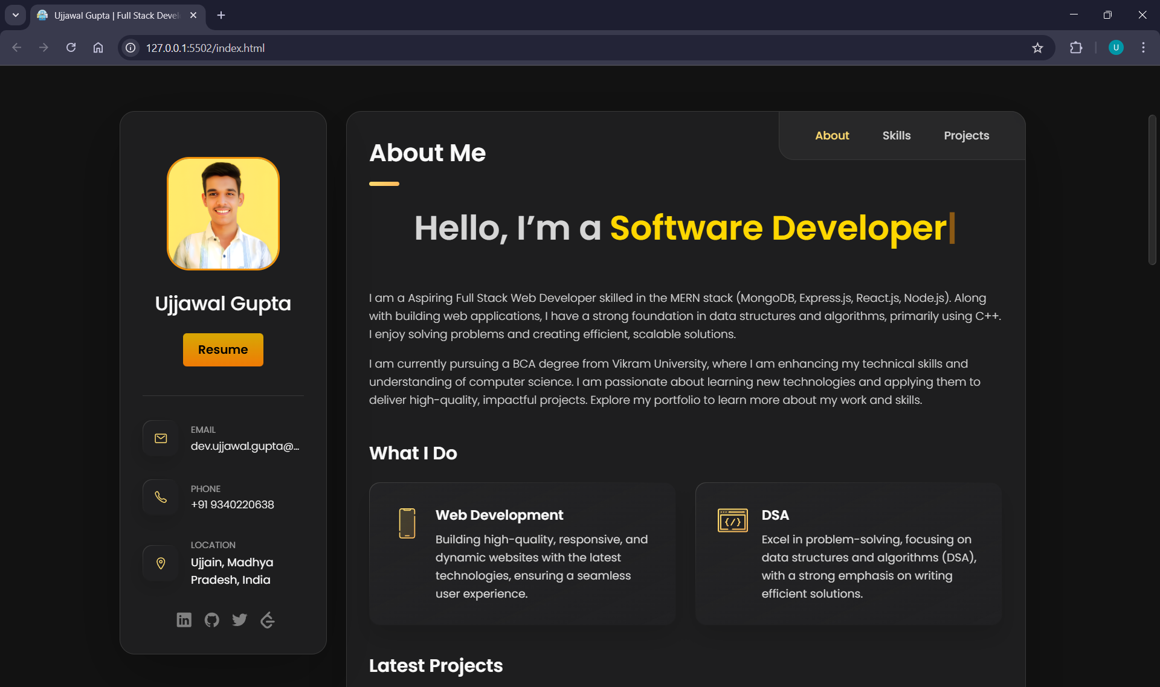Reload the page
Viewport: 1160px width, 687px height.
(71, 48)
